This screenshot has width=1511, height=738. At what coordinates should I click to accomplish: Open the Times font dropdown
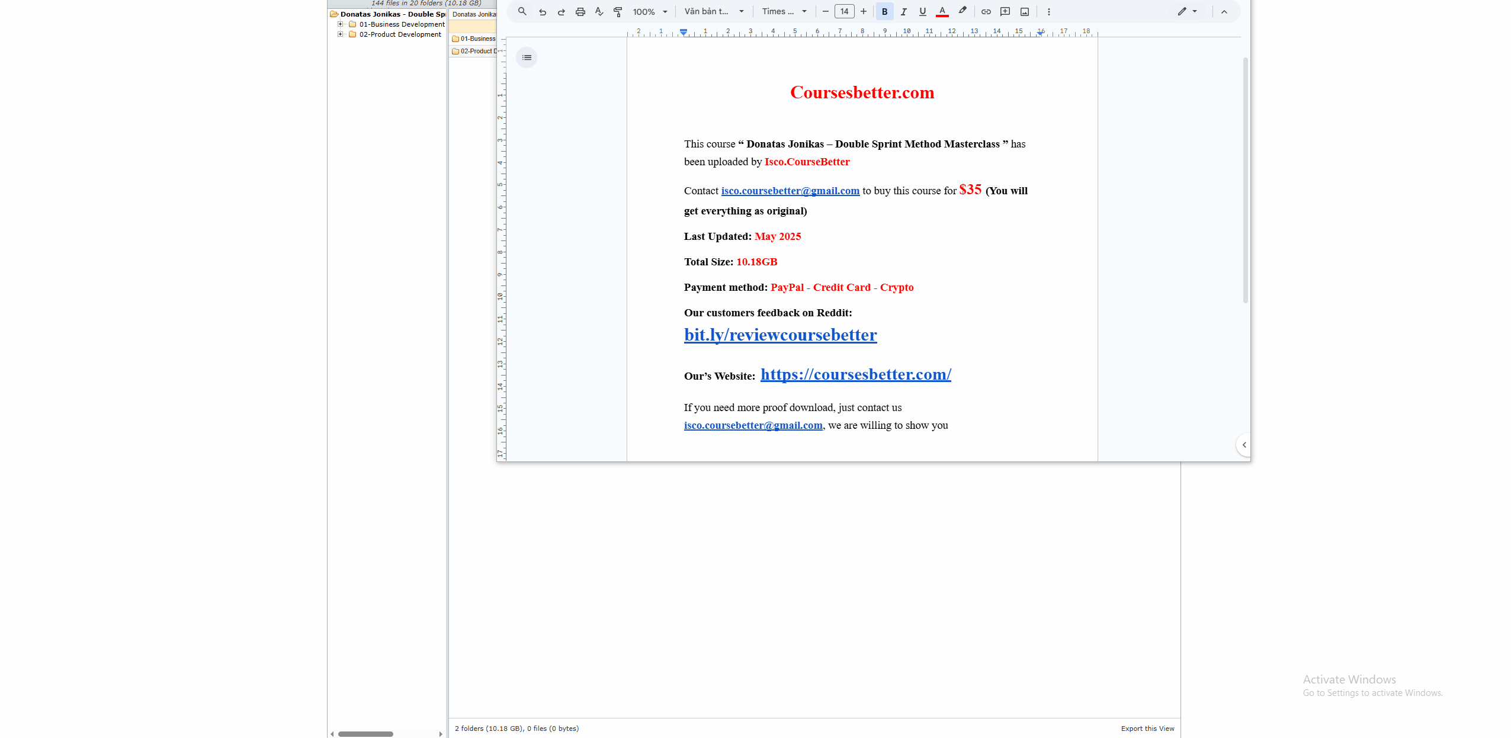pyautogui.click(x=784, y=11)
